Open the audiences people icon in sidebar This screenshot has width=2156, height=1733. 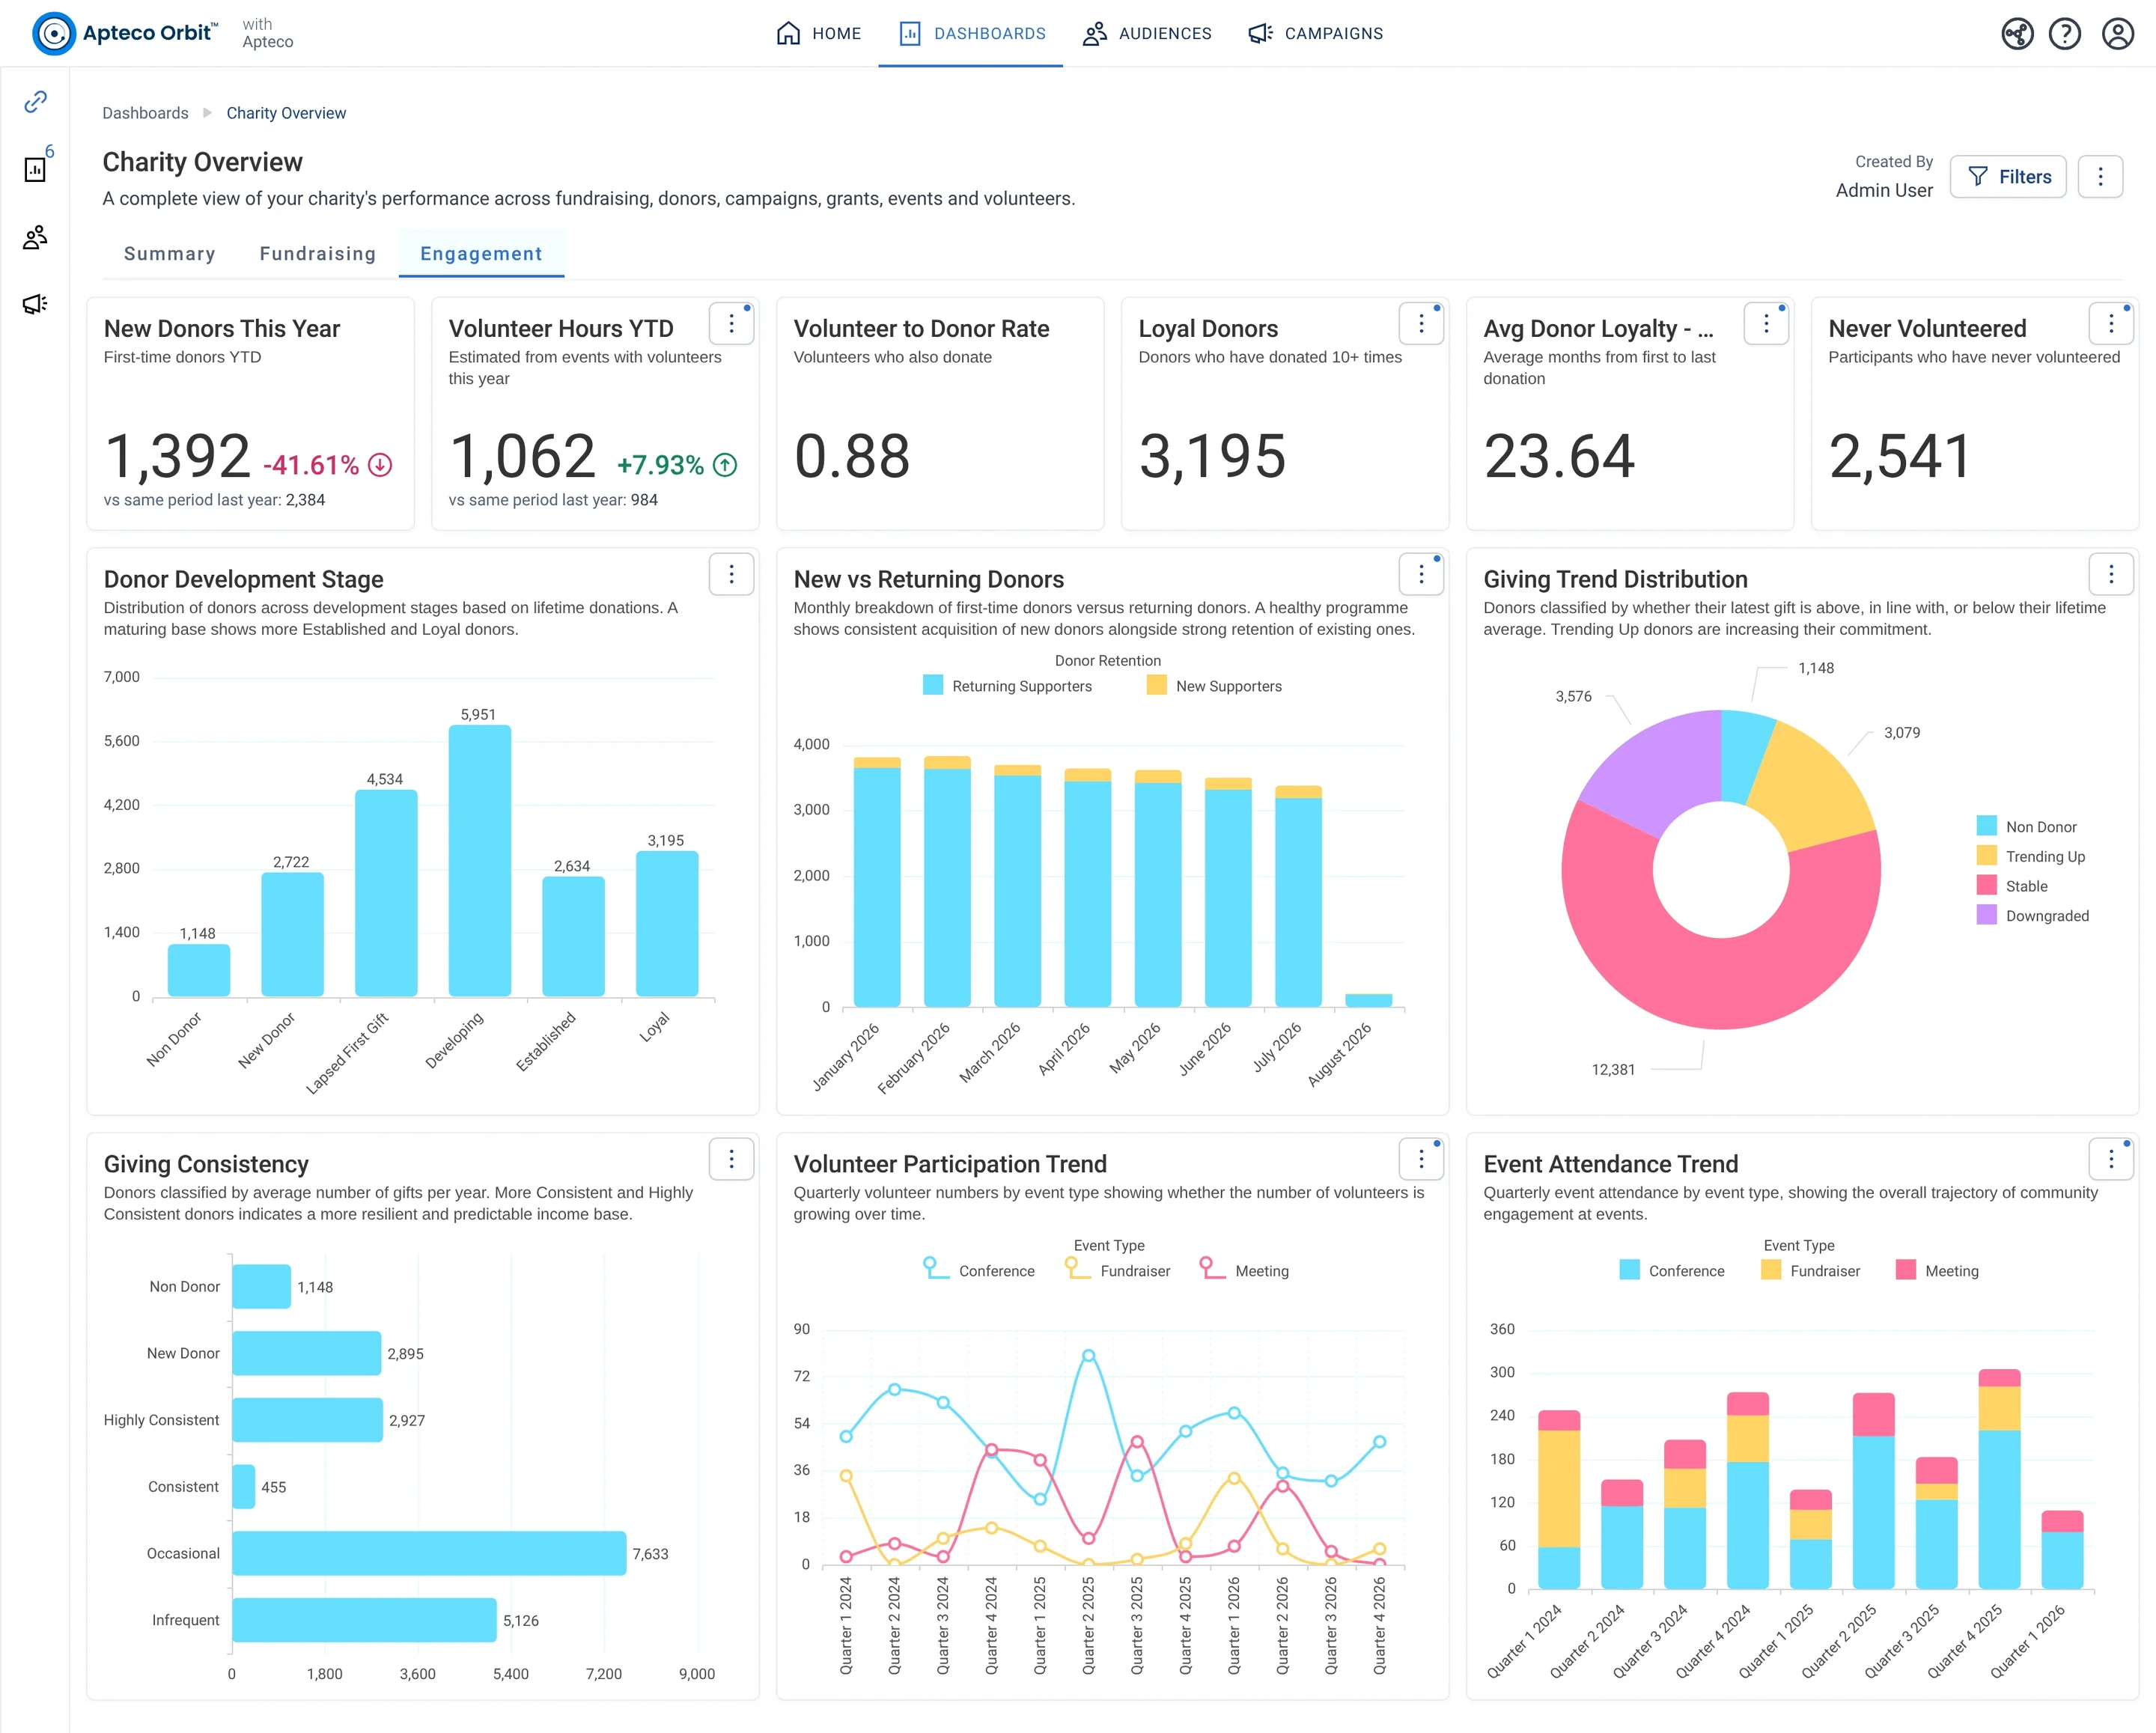[x=35, y=237]
